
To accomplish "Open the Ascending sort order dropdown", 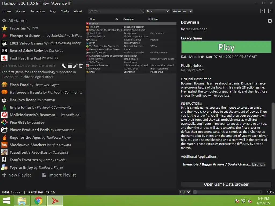I will point(182,11).
